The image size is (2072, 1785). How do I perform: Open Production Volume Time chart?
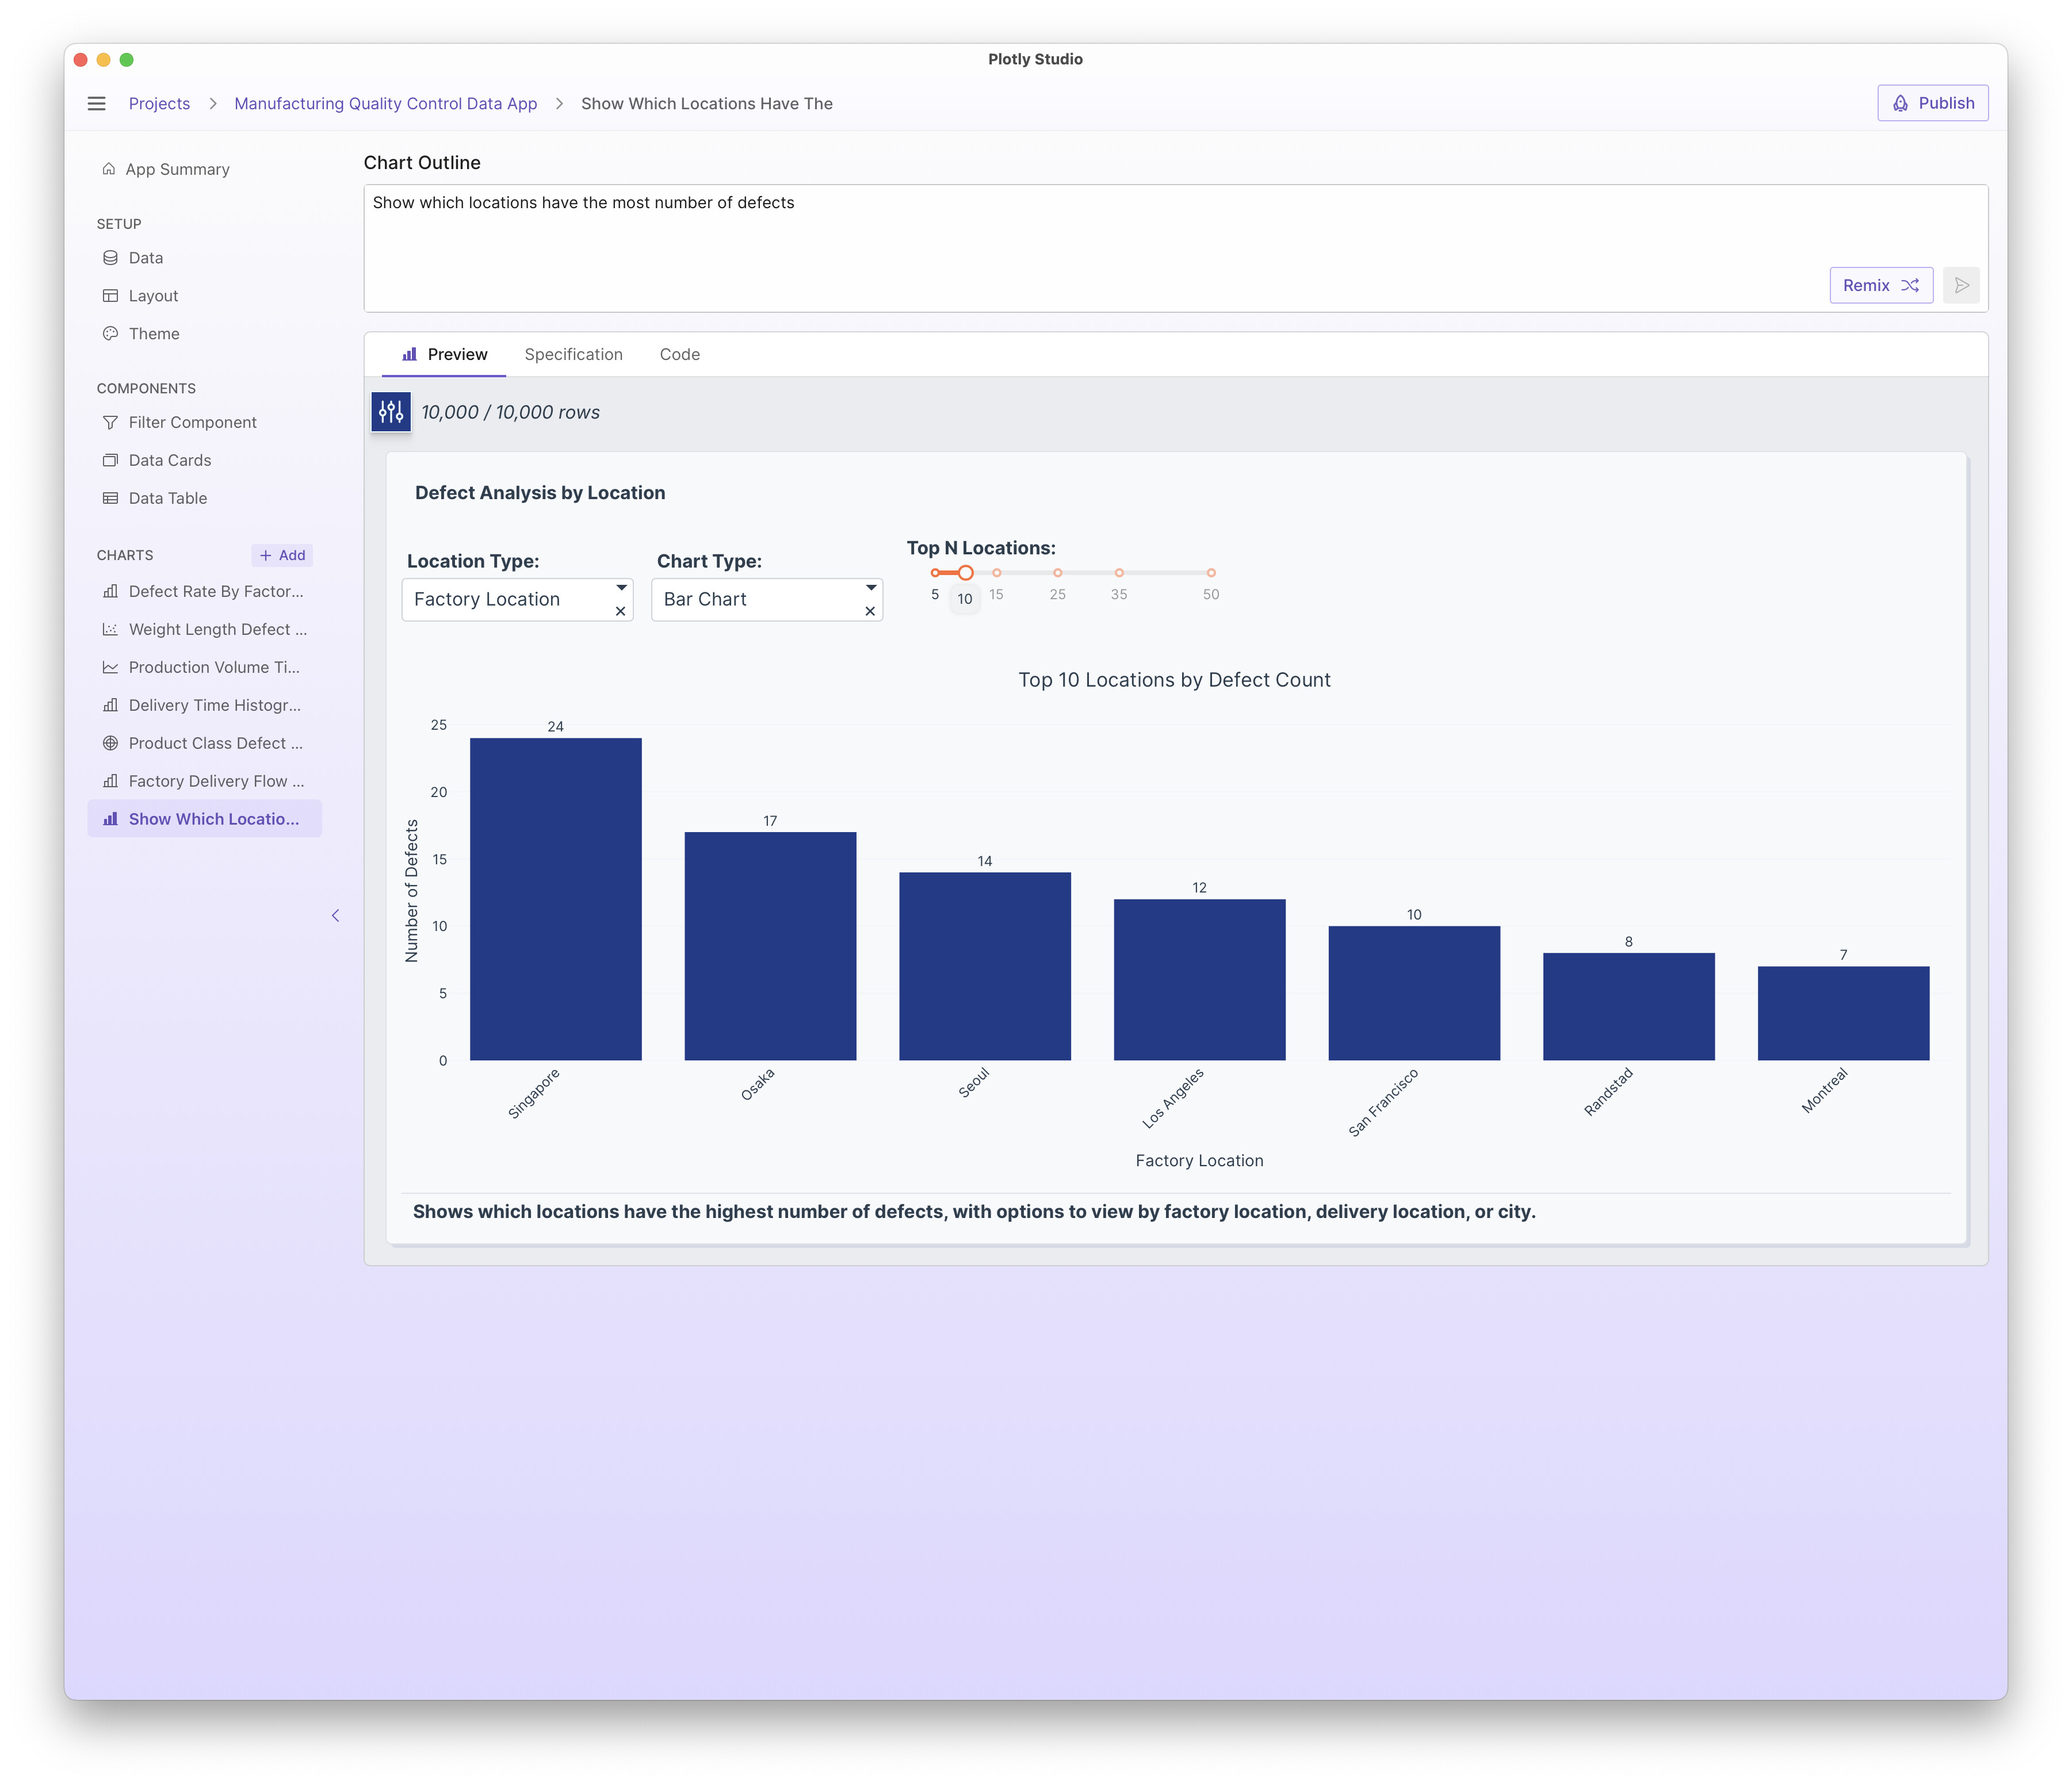click(x=213, y=668)
